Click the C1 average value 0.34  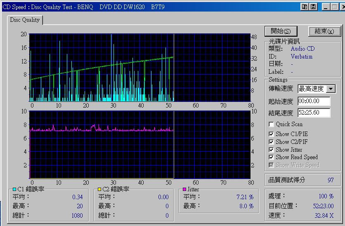tap(78, 197)
